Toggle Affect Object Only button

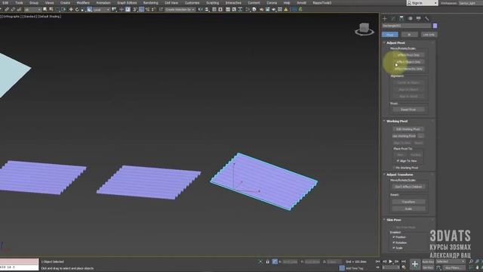coord(408,62)
